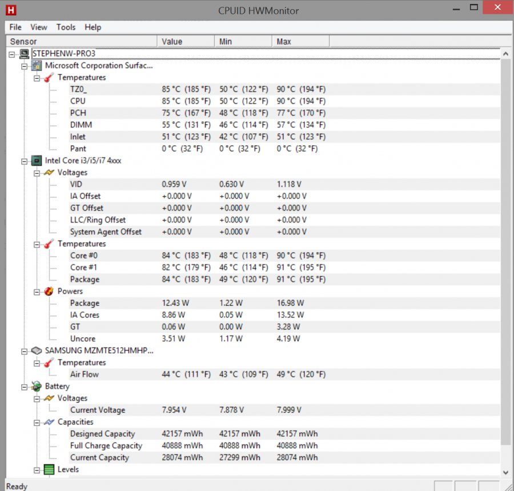Open the View menu
This screenshot has width=514, height=491.
coord(39,27)
